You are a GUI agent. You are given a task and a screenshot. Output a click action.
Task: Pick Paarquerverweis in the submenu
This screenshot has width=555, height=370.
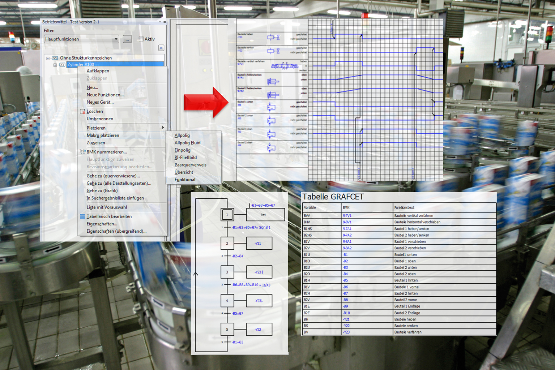[x=190, y=165]
